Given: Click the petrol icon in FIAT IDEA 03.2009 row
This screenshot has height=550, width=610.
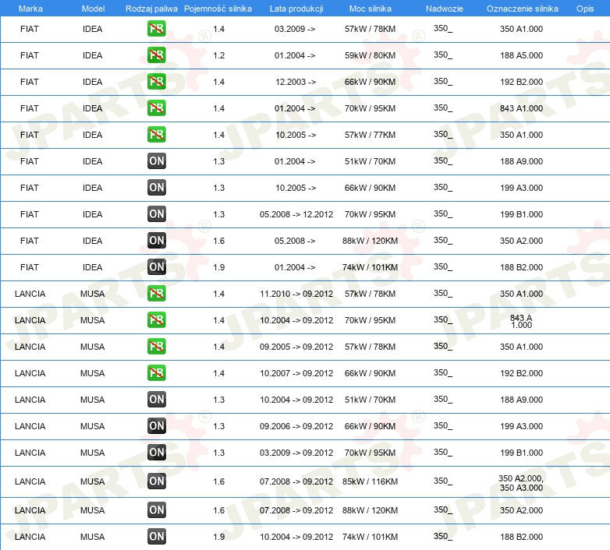Looking at the screenshot, I should [156, 29].
